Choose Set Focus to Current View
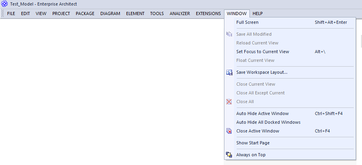The image size is (362, 165). 290,52
